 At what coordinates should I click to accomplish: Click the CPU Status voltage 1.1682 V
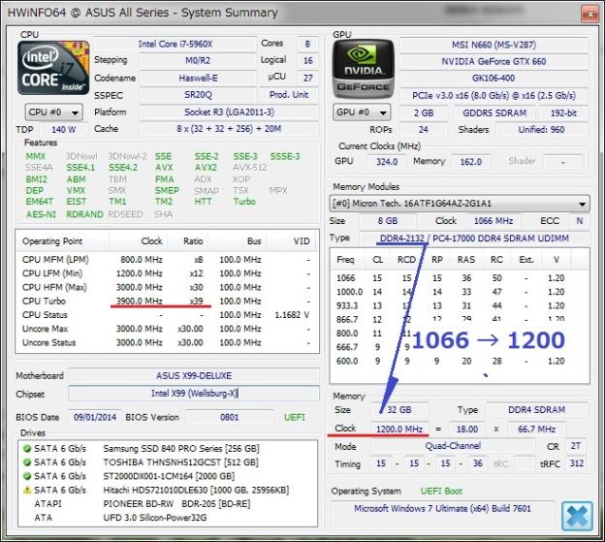click(292, 315)
